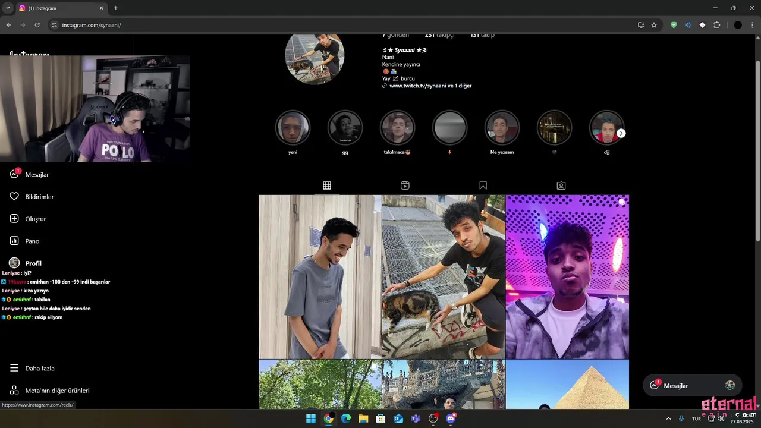Screen dimensions: 761x428
Task: Select the posts grid tab
Action: click(x=327, y=185)
